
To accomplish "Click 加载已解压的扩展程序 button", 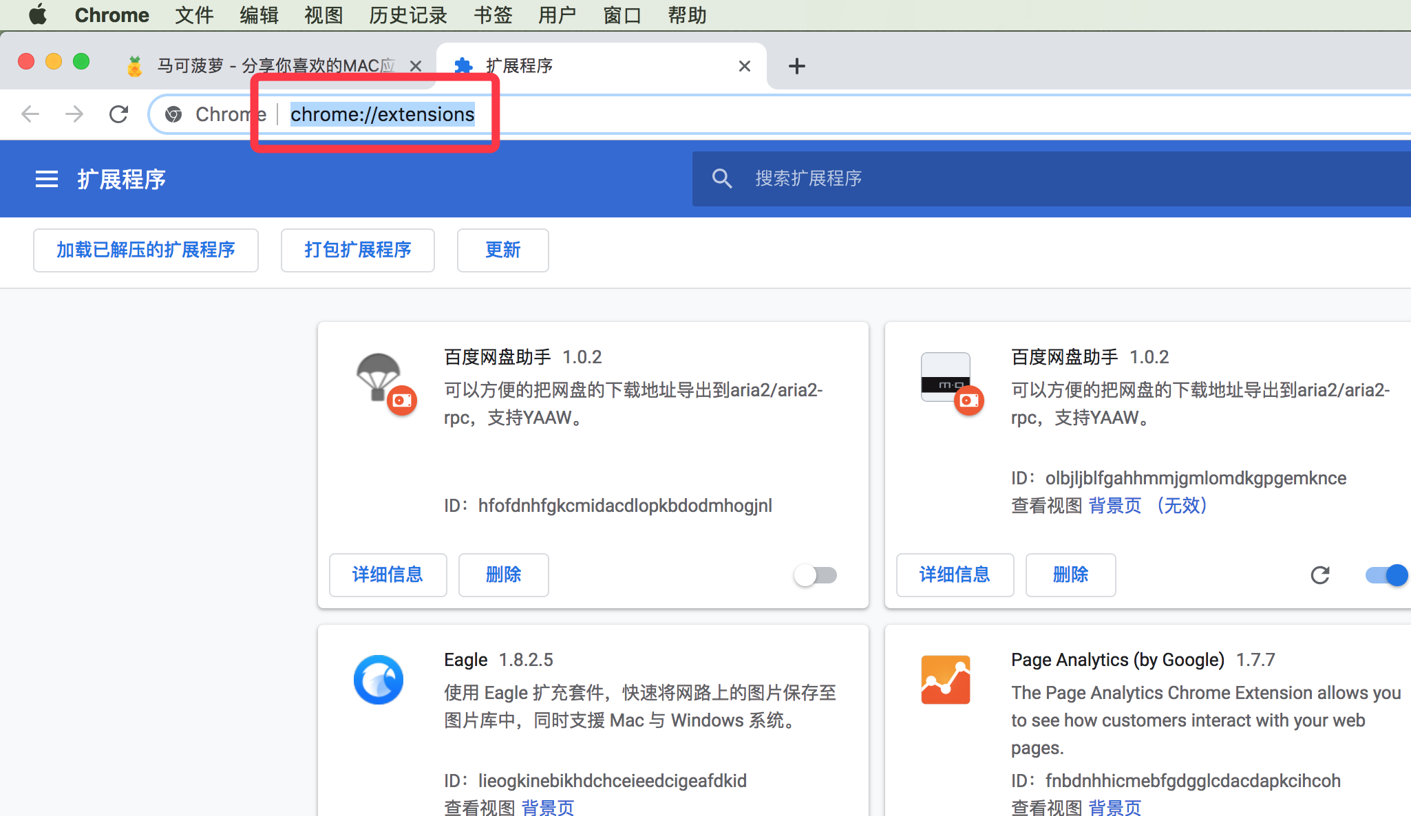I will click(146, 250).
